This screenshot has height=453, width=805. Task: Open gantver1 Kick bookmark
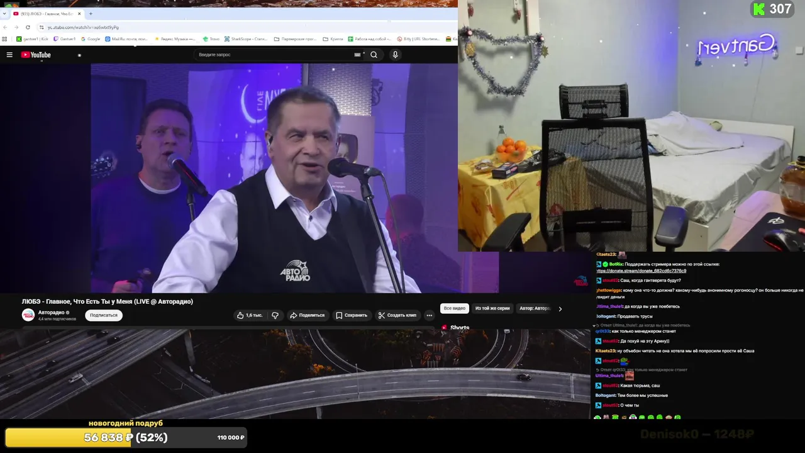[32, 39]
